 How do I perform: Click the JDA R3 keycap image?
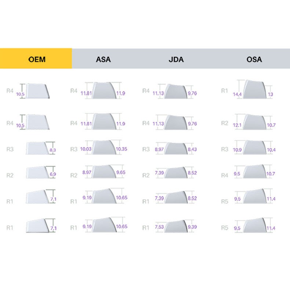(x=174, y=148)
